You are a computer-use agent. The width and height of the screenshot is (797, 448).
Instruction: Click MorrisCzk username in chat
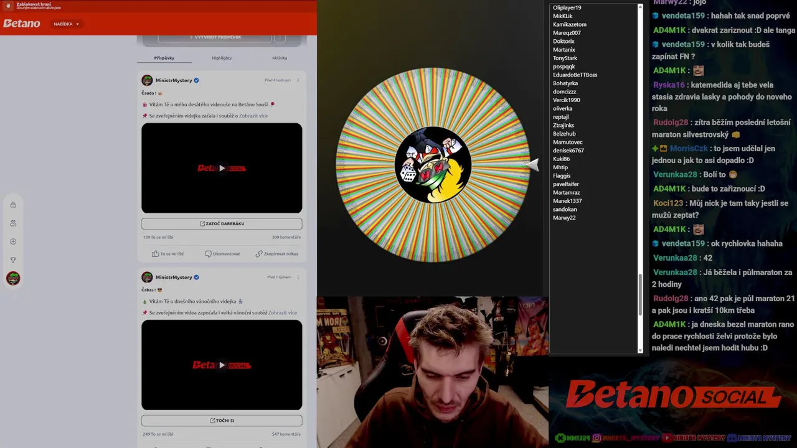(x=689, y=149)
